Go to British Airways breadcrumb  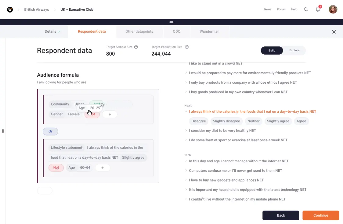(x=37, y=9)
